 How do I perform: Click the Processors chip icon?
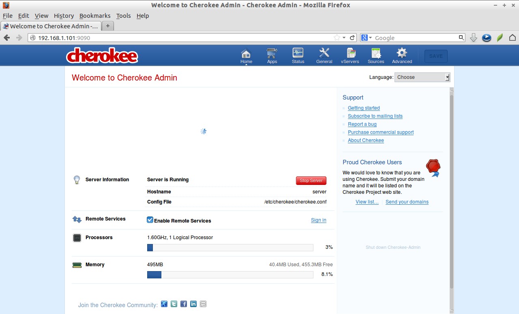(x=77, y=238)
